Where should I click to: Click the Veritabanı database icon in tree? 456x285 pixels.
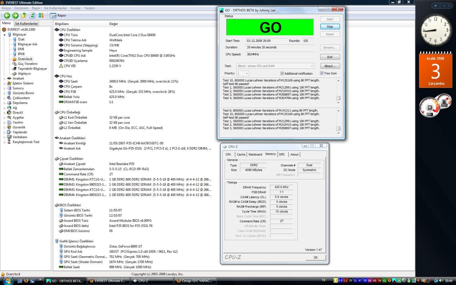9,137
